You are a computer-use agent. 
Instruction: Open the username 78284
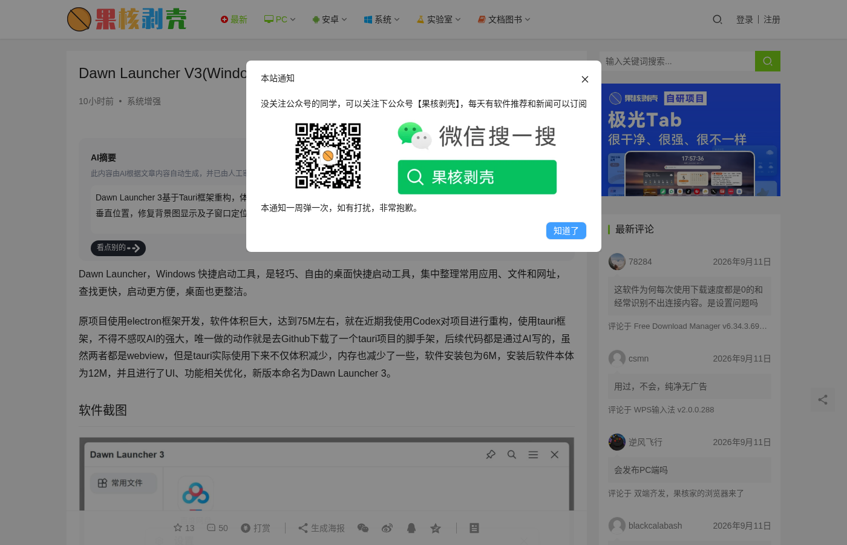[640, 262]
